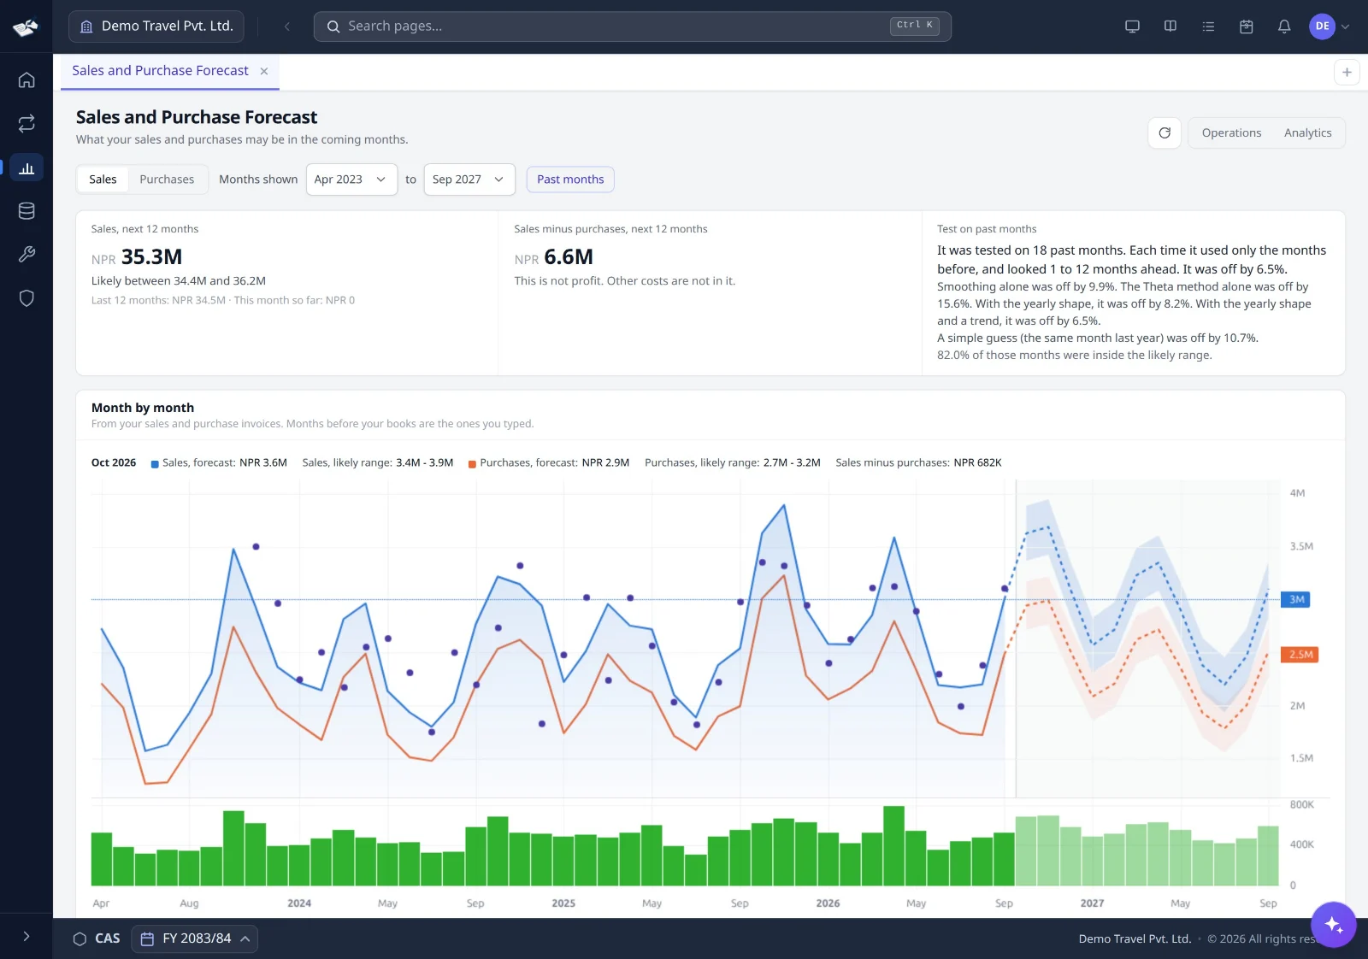This screenshot has height=959, width=1368.
Task: Open the list icon in header
Action: pos(1208,26)
